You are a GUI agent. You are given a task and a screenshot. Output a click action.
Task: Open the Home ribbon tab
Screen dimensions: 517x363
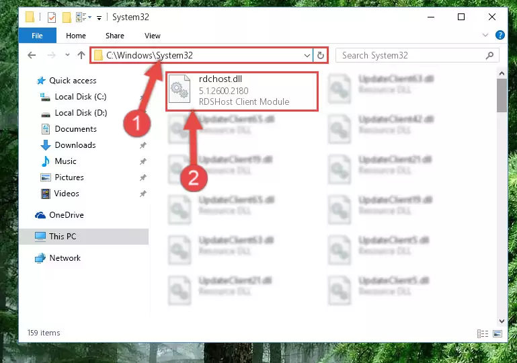[76, 36]
